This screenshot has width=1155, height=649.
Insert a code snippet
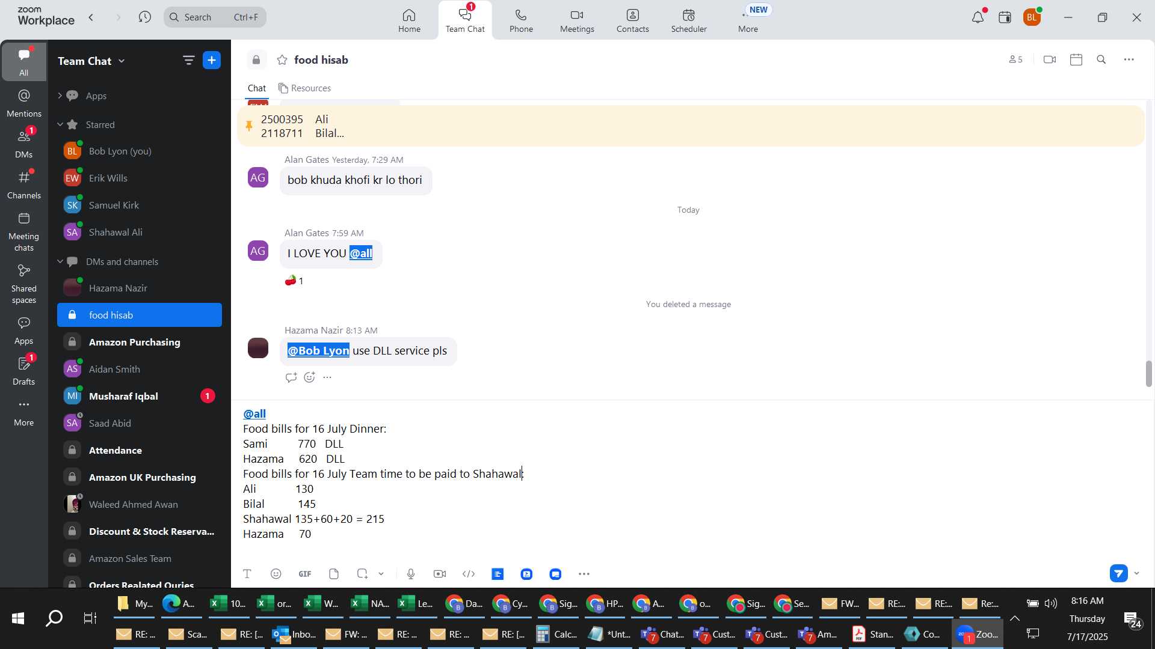pos(469,574)
